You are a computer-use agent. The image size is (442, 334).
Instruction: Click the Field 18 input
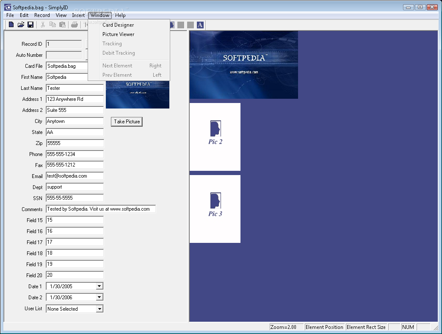click(75, 253)
